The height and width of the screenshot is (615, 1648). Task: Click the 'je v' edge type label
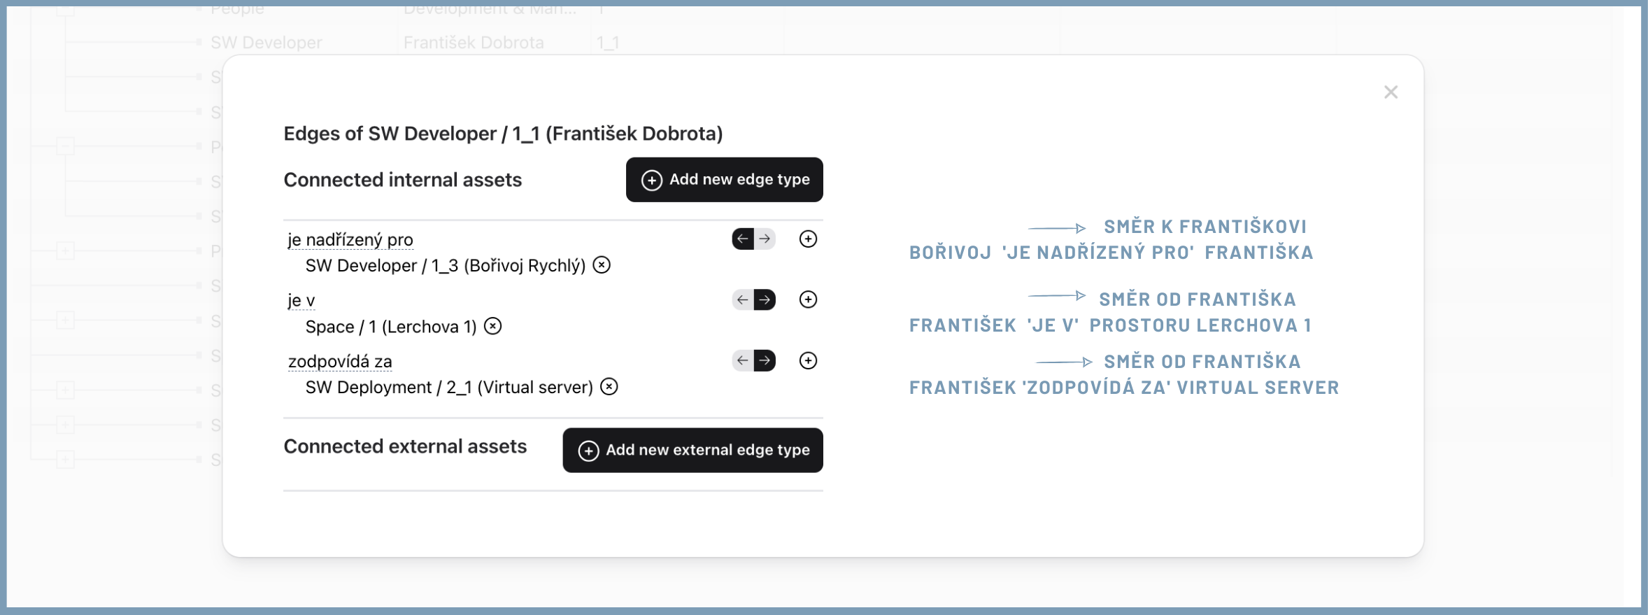301,301
